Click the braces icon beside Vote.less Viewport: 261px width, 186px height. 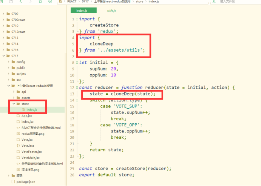tap(18, 146)
